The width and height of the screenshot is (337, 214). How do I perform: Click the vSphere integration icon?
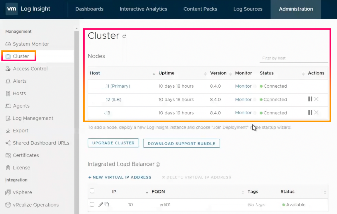tap(8, 193)
